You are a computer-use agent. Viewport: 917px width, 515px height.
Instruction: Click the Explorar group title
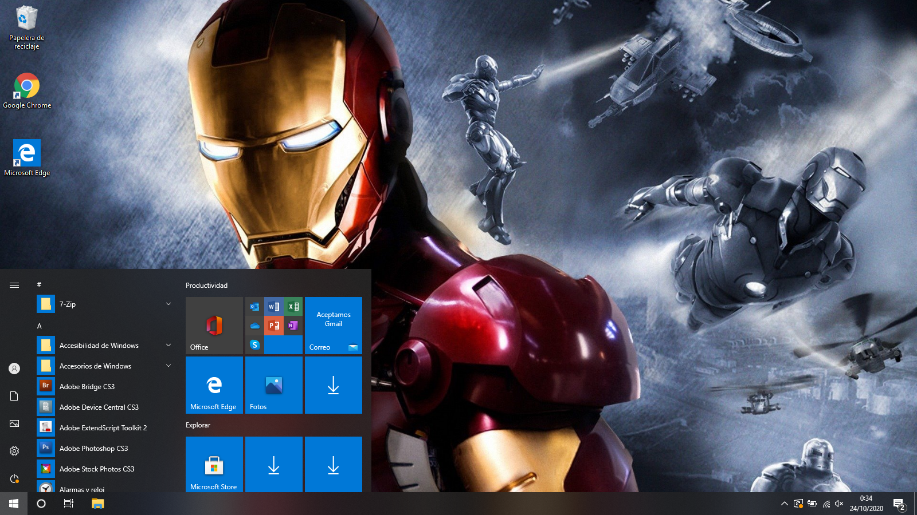coord(198,425)
